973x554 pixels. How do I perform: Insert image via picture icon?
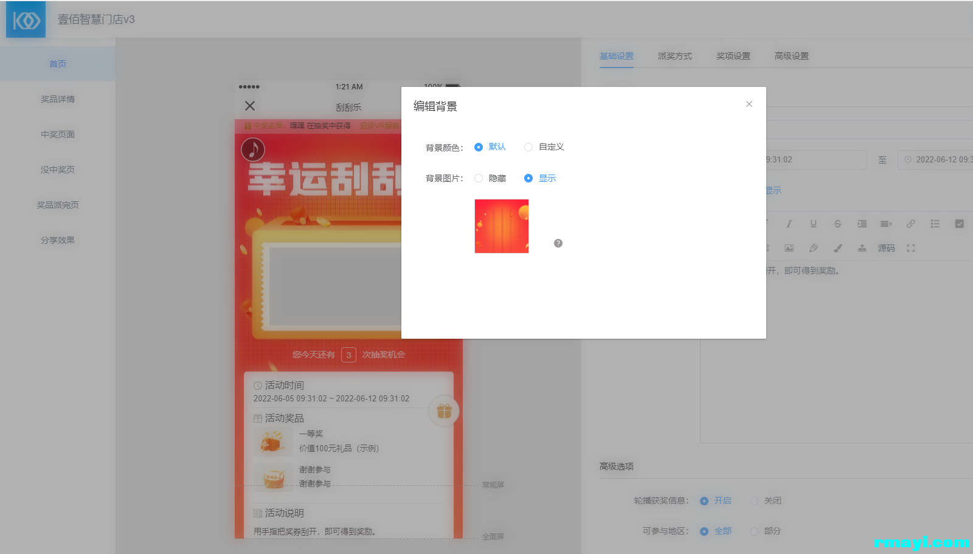(x=789, y=248)
